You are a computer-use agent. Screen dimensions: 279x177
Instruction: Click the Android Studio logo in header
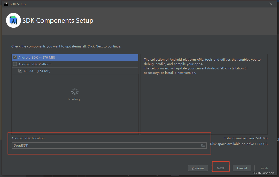click(x=13, y=20)
